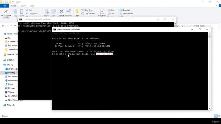Select Network in navigation pane
This screenshot has height=124, width=221.
coord(9,105)
